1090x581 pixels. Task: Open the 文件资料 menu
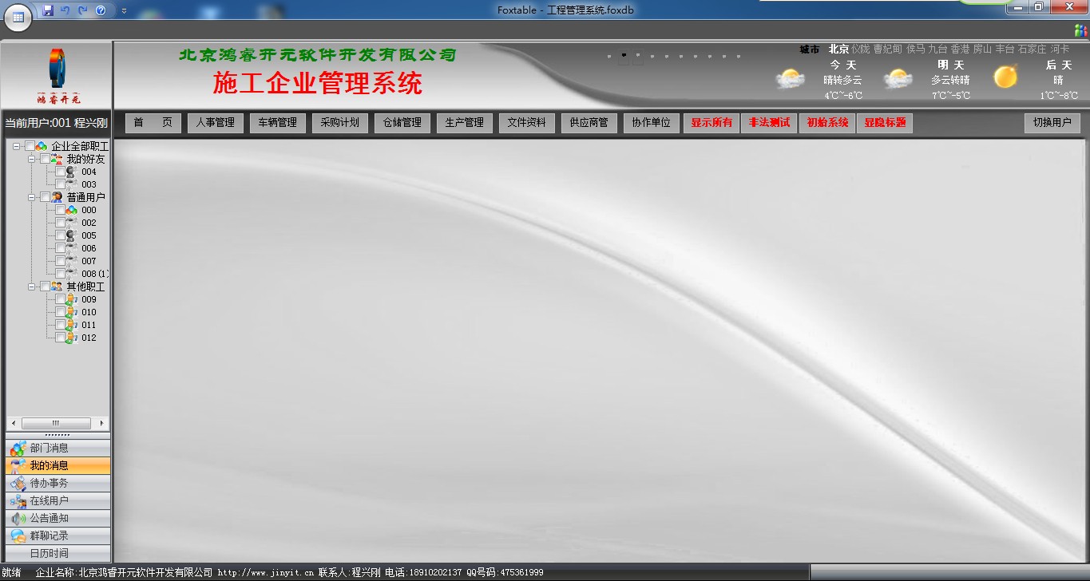click(527, 123)
